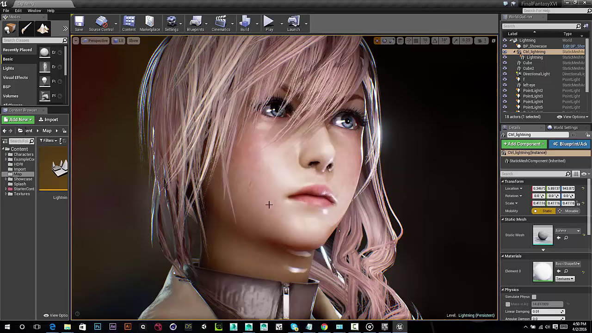Open rotation snap 10° dropdown
This screenshot has width=592, height=333.
(444, 41)
